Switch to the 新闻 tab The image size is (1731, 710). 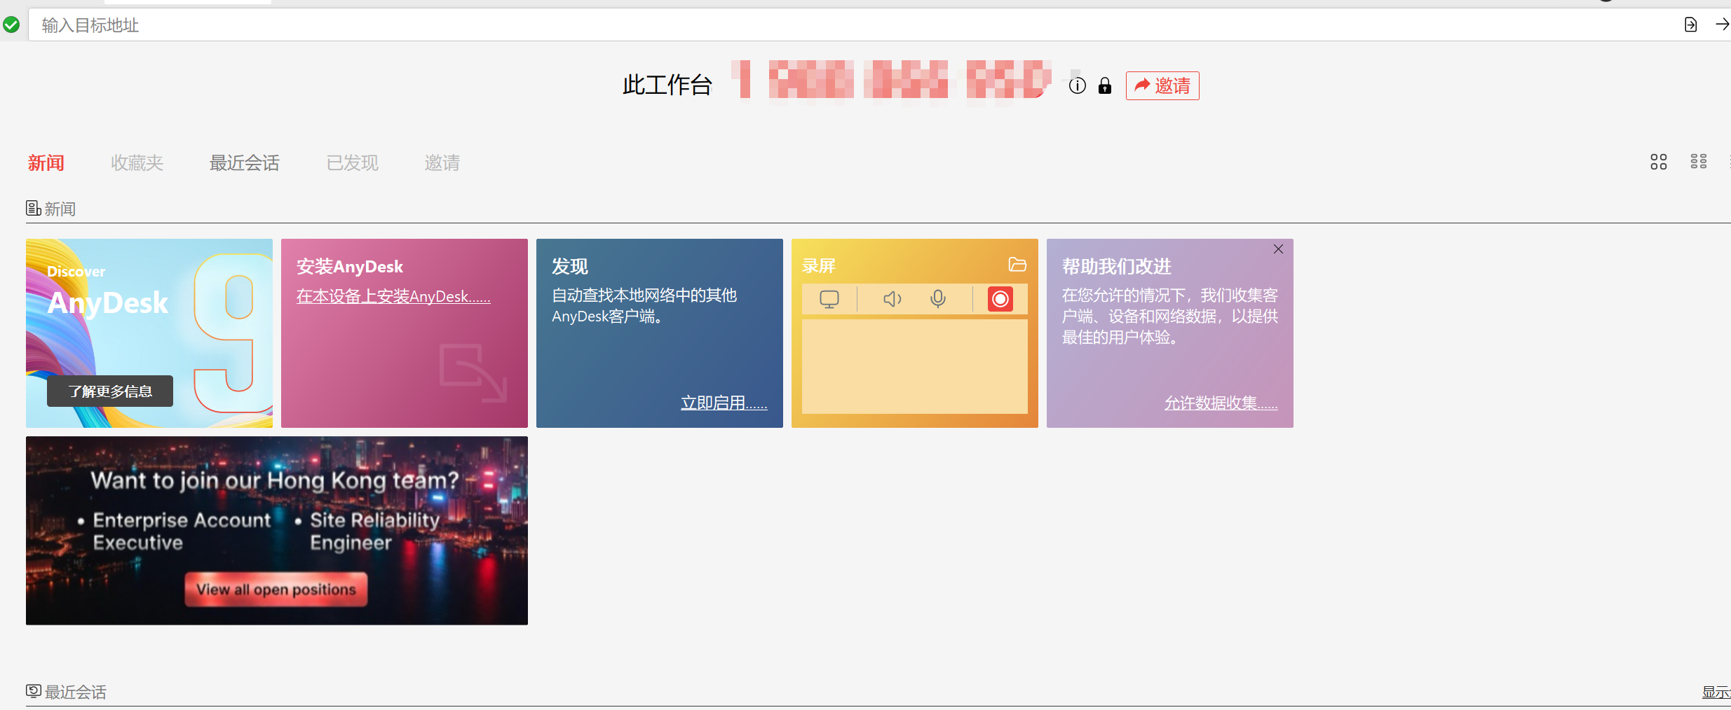tap(46, 163)
